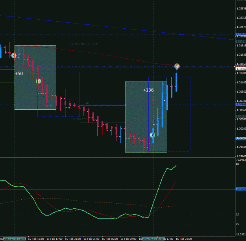Viewport: 246px width, 241px height.
Task: Click the 1.30740 price scale value
Action: [x=241, y=101]
